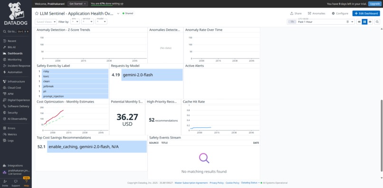Open the Get Started dropdown
This screenshot has height=188, width=383.
77,4
